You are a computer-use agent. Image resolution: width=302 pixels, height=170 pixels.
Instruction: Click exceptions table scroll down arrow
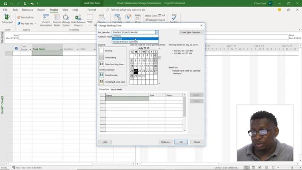185,131
